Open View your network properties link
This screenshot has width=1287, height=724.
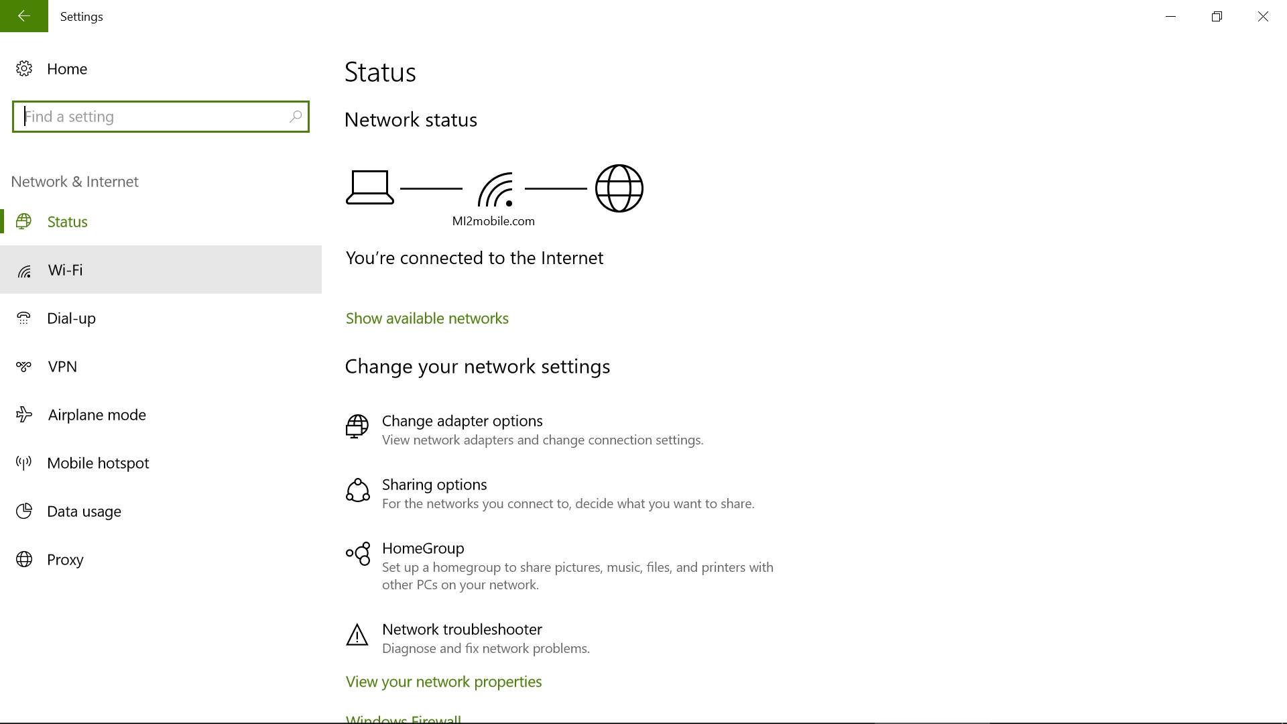[444, 682]
